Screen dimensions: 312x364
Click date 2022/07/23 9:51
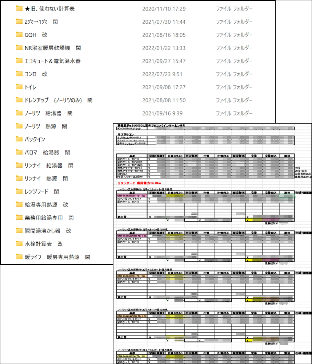[x=162, y=74]
